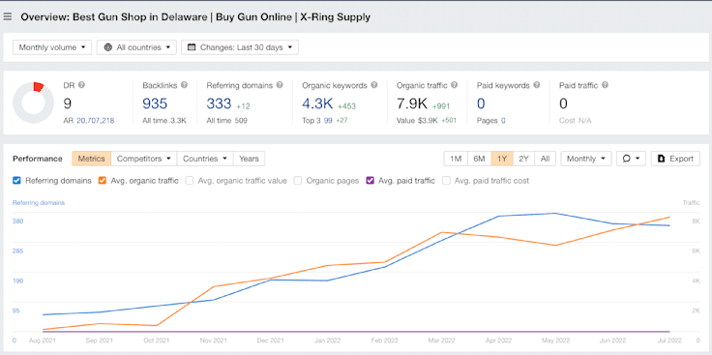Image resolution: width=712 pixels, height=355 pixels.
Task: Click the document icon on Export button
Action: [x=661, y=159]
